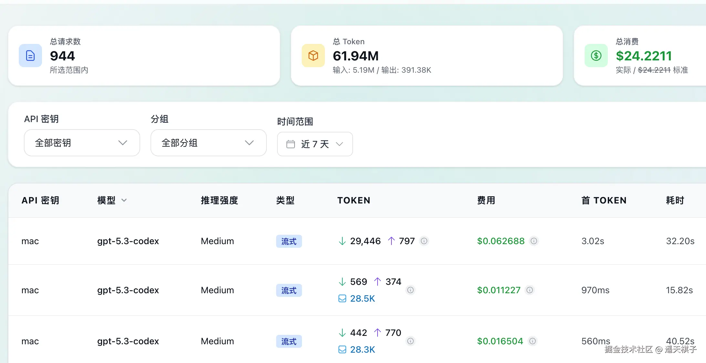
Task: Click the token info icon in the 442/770 row
Action: (x=410, y=341)
